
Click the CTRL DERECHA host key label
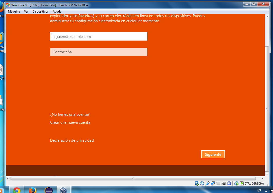pos(254,184)
